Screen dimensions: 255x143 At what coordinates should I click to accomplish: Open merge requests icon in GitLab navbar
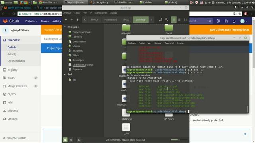click(x=226, y=21)
